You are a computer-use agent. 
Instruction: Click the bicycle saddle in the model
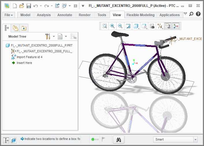click(119, 34)
